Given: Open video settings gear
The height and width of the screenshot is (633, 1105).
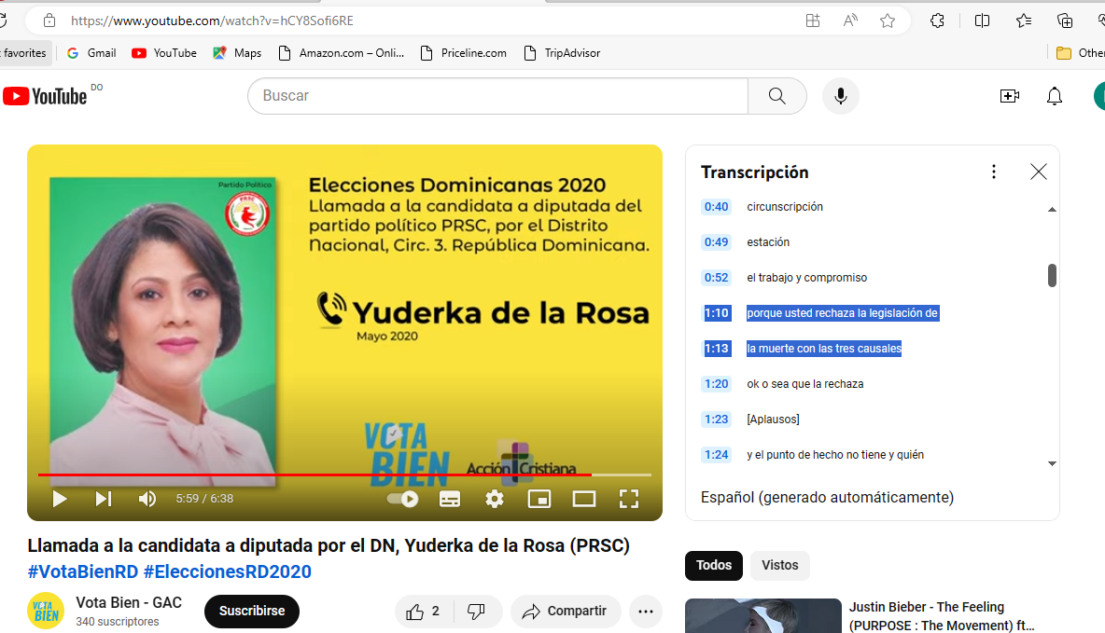Looking at the screenshot, I should pos(495,499).
